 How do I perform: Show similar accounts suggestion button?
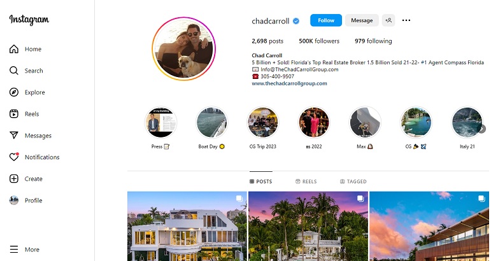pos(388,20)
